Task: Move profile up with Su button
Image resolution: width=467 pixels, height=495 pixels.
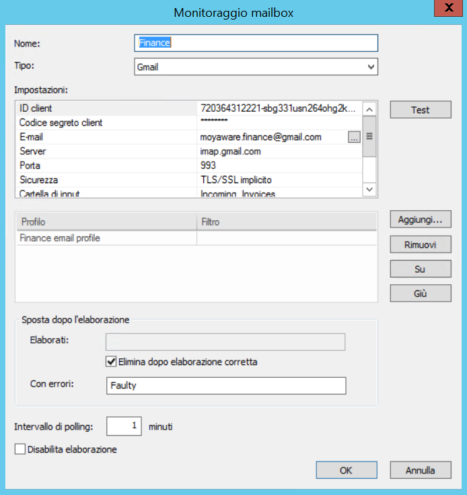Action: click(x=421, y=269)
